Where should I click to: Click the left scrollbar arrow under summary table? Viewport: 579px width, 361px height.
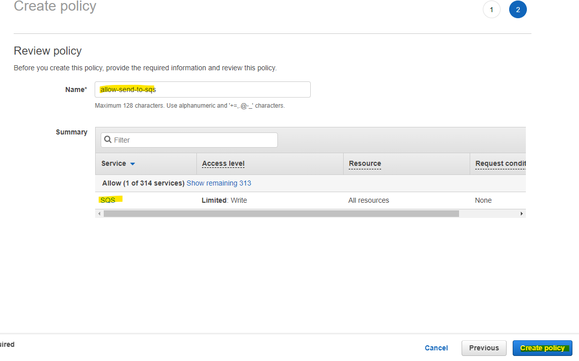(x=99, y=213)
